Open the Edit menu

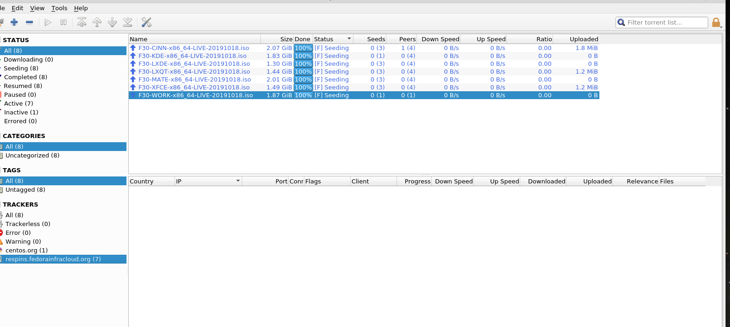click(x=17, y=8)
